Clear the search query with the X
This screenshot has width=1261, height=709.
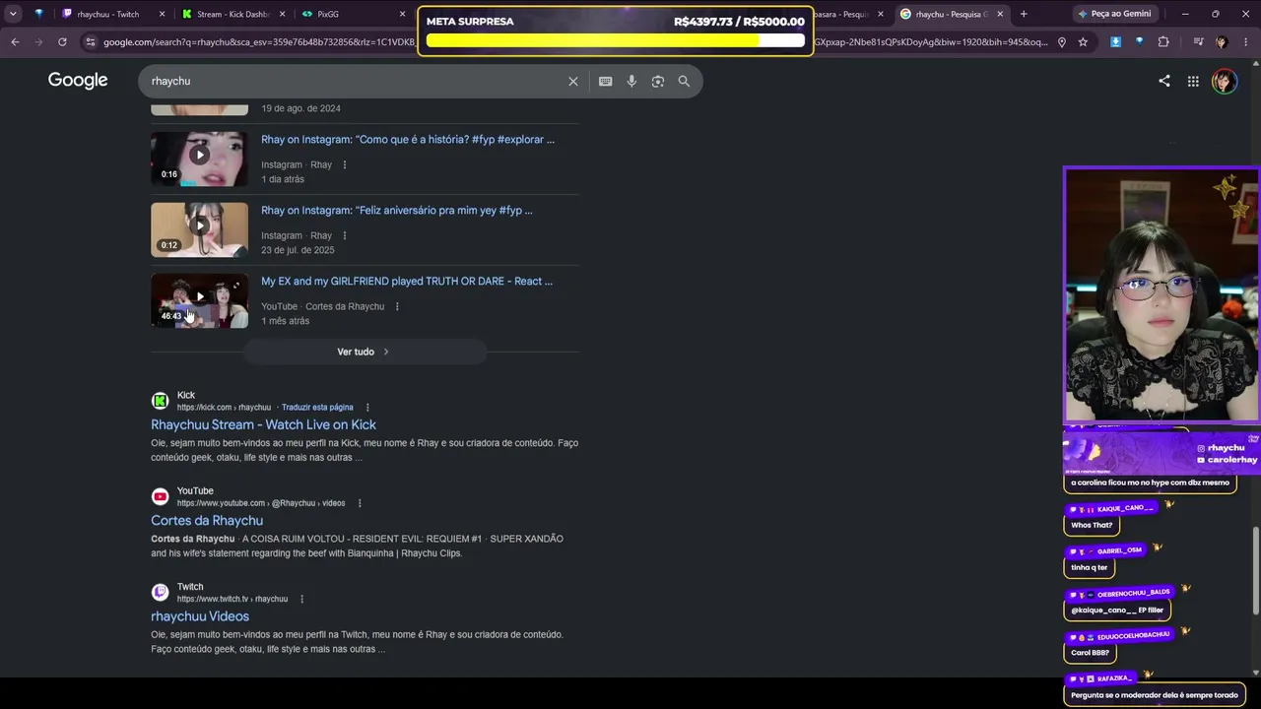(x=573, y=82)
